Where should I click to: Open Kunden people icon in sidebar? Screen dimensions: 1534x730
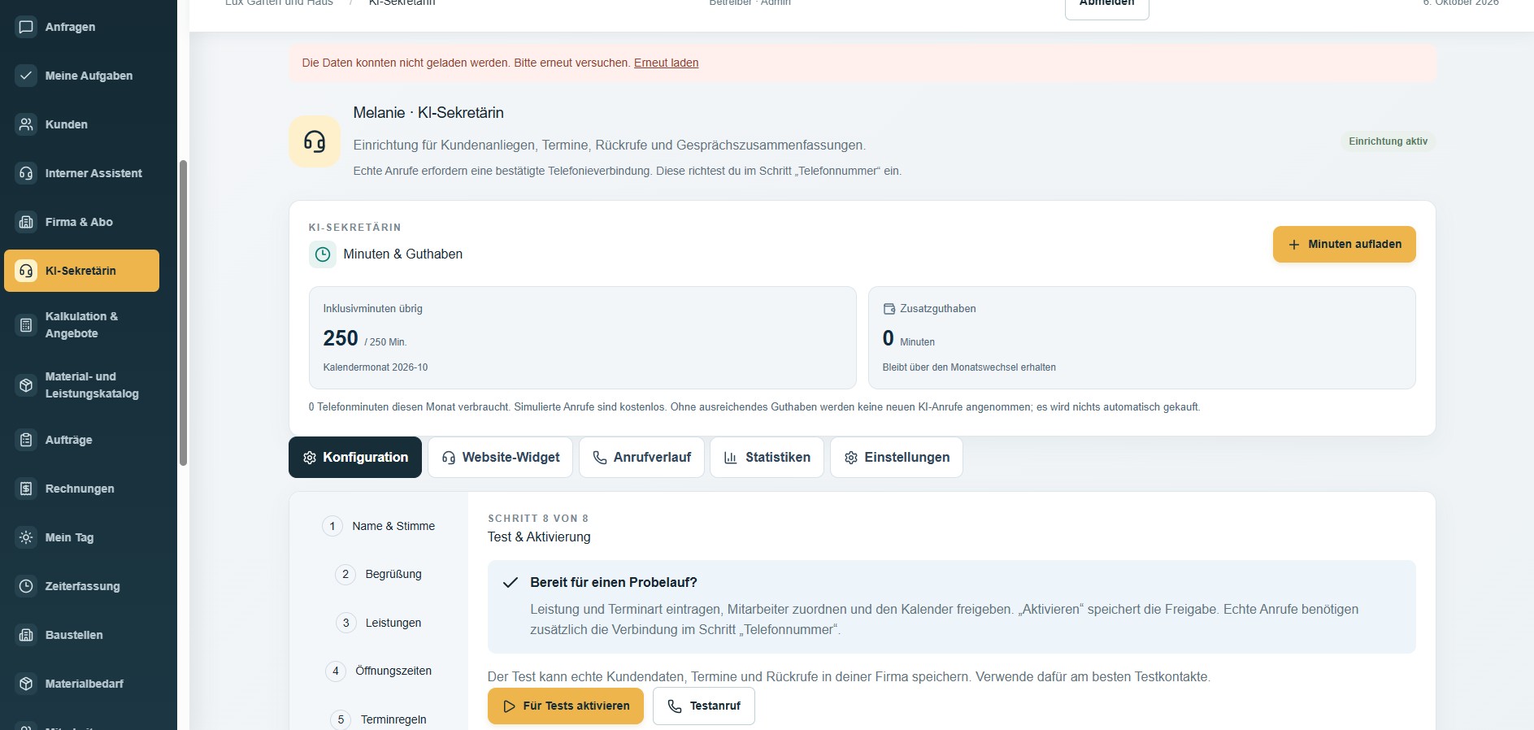point(26,124)
